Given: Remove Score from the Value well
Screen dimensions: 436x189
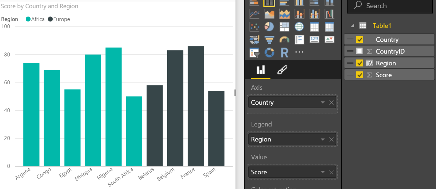Looking at the screenshot, I should [x=331, y=172].
